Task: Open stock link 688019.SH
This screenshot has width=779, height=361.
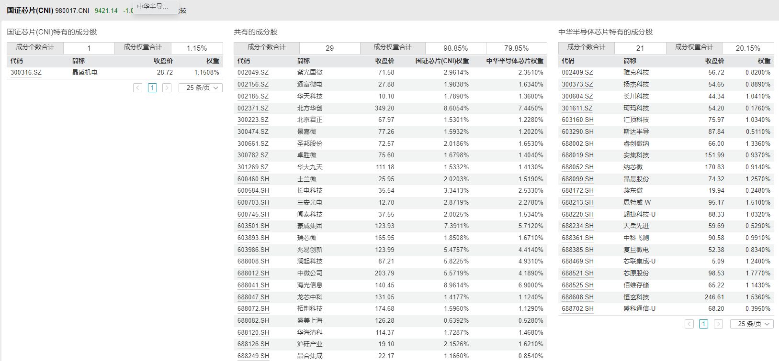Action: pos(578,155)
